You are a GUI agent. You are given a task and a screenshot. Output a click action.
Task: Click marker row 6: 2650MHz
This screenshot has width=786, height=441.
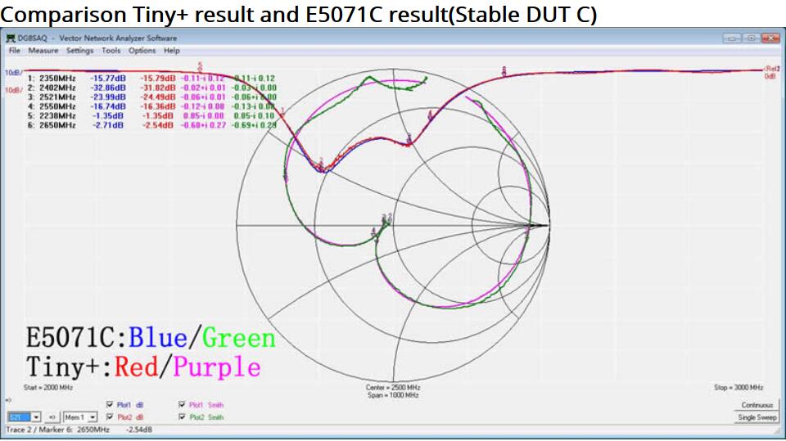pyautogui.click(x=52, y=125)
